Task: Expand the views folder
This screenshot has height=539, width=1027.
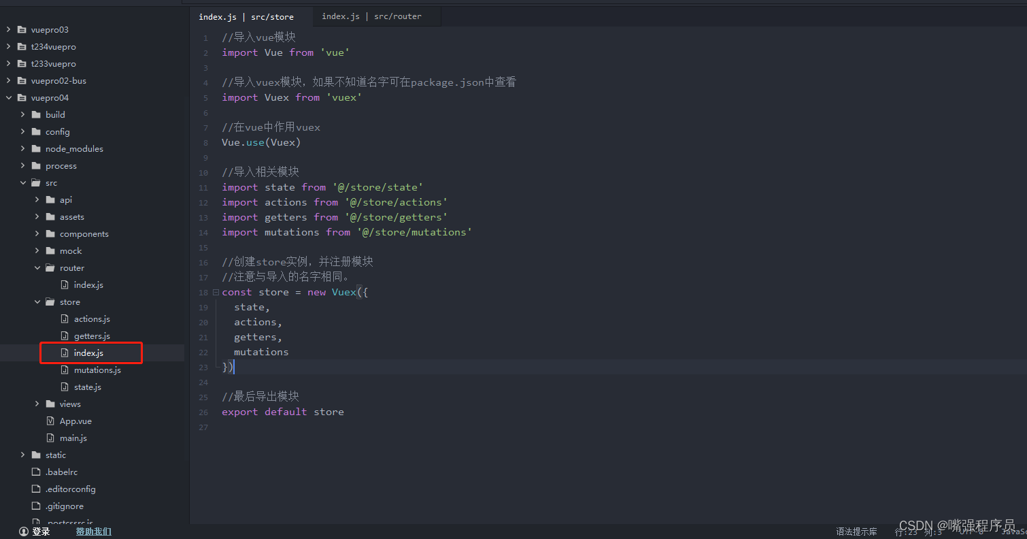Action: click(38, 404)
